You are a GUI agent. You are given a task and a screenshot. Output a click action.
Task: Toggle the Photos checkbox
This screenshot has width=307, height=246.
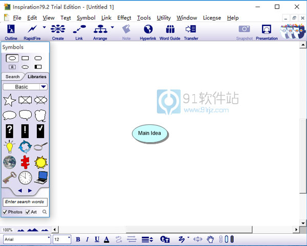tap(5, 212)
